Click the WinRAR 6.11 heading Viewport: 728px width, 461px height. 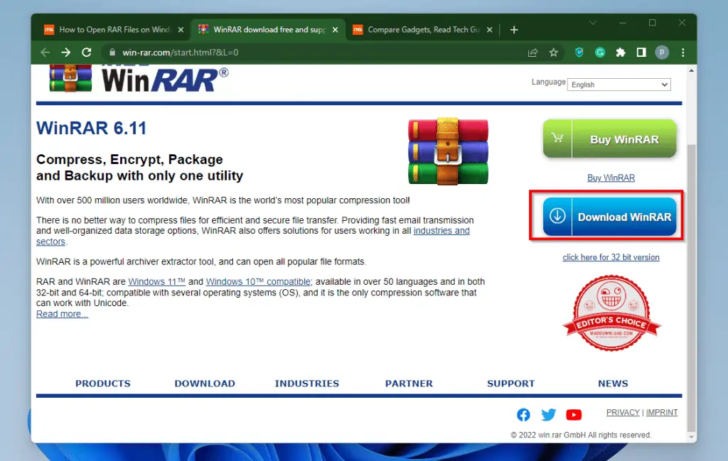pos(92,128)
